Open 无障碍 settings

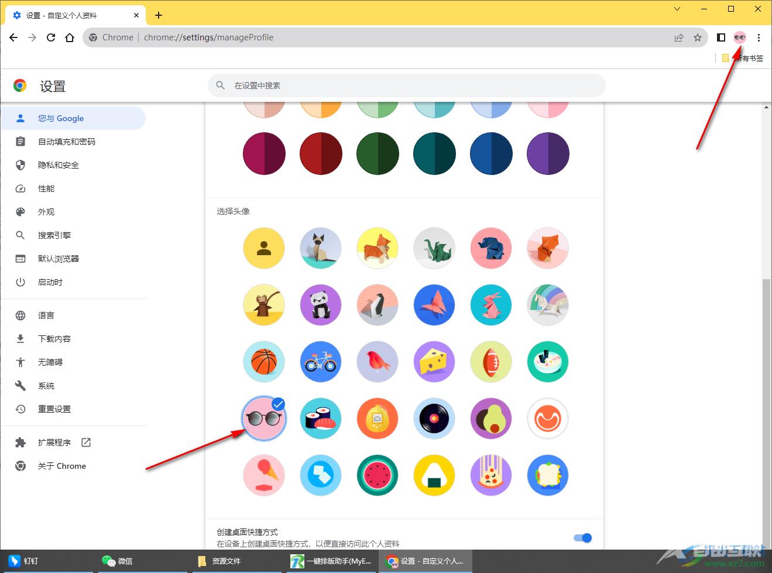[x=73, y=362]
